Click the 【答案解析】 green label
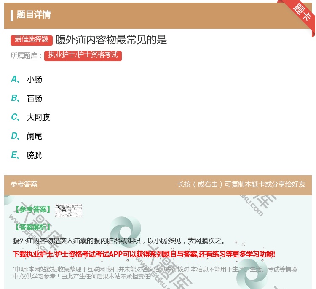 [33, 227]
